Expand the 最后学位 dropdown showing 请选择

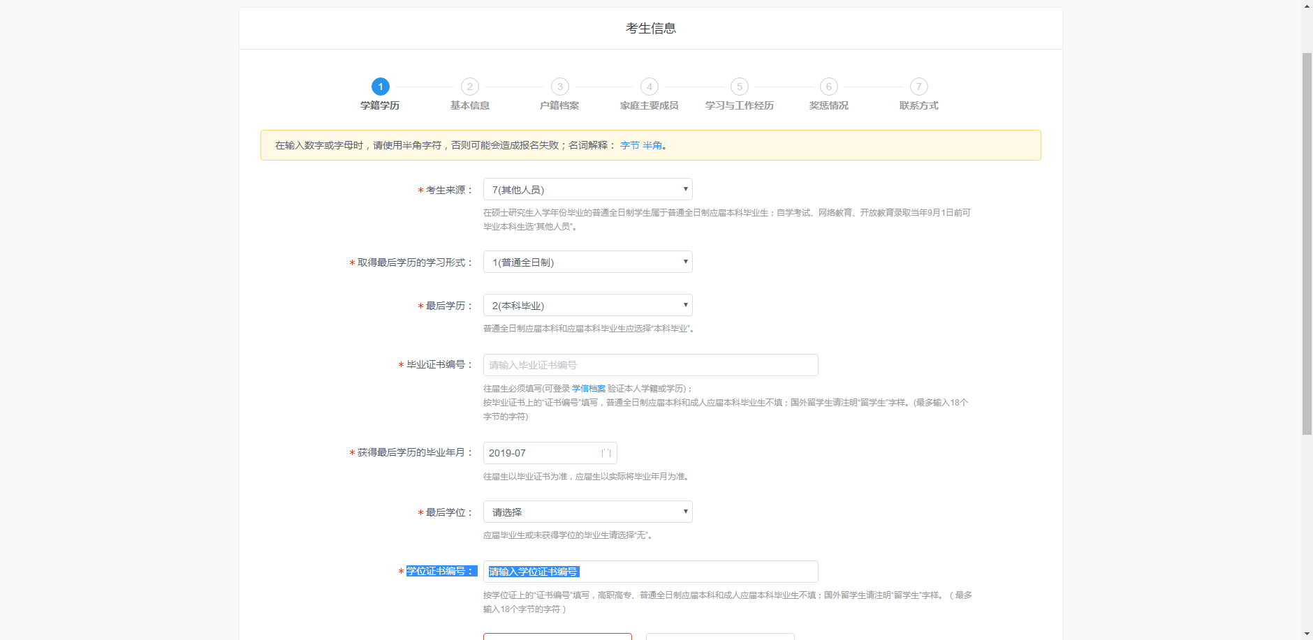[587, 512]
